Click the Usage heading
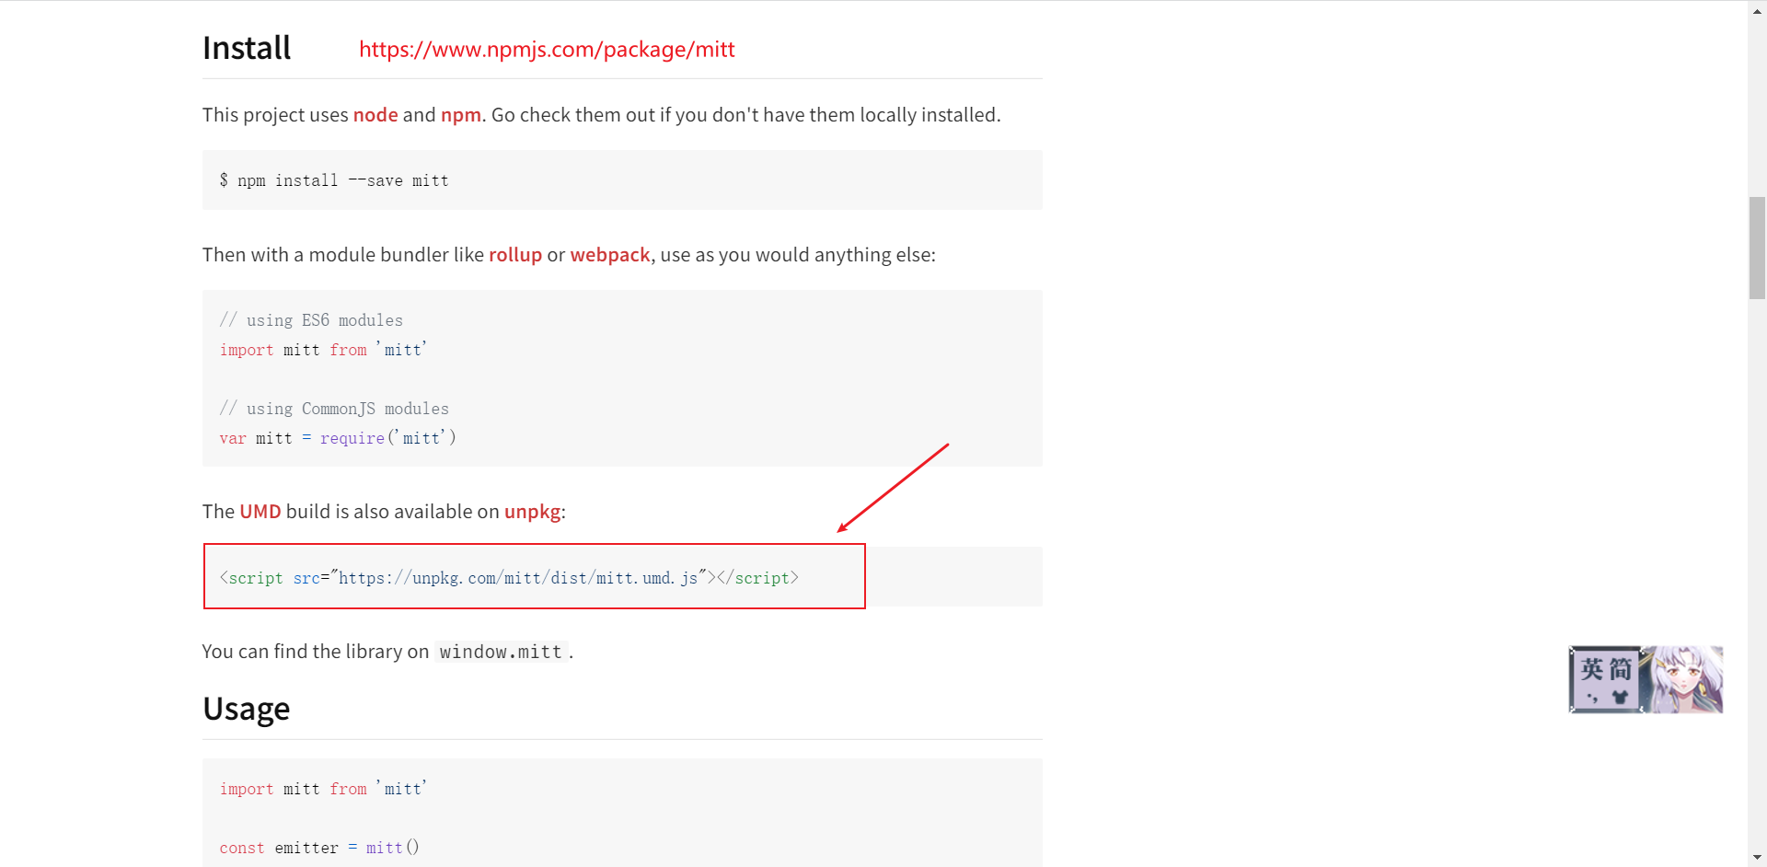The height and width of the screenshot is (867, 1767). coord(247,709)
